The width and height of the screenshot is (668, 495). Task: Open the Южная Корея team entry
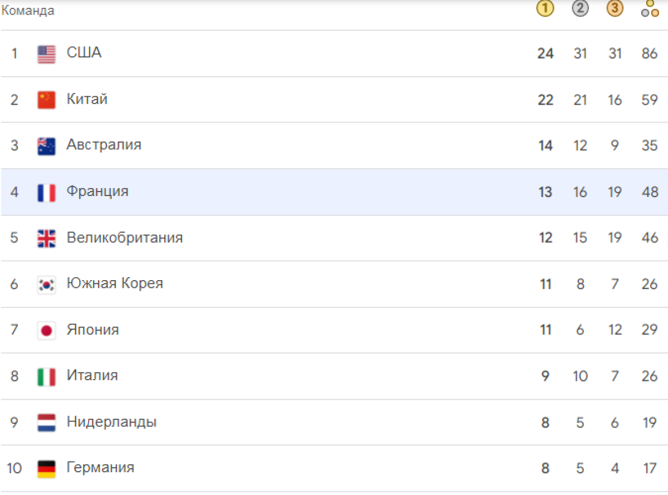115,283
